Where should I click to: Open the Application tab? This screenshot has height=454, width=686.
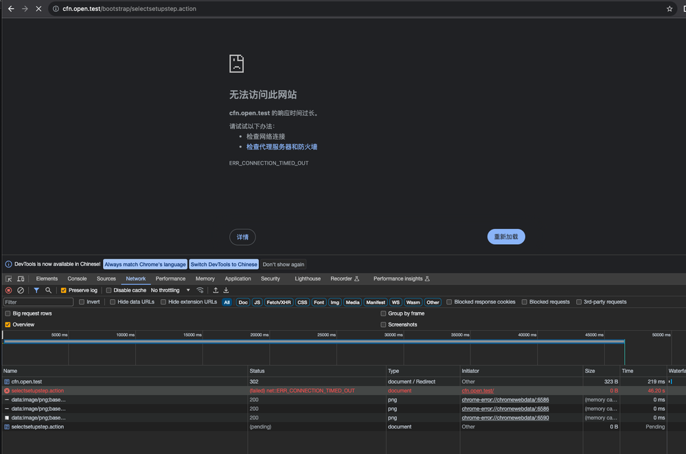point(238,279)
